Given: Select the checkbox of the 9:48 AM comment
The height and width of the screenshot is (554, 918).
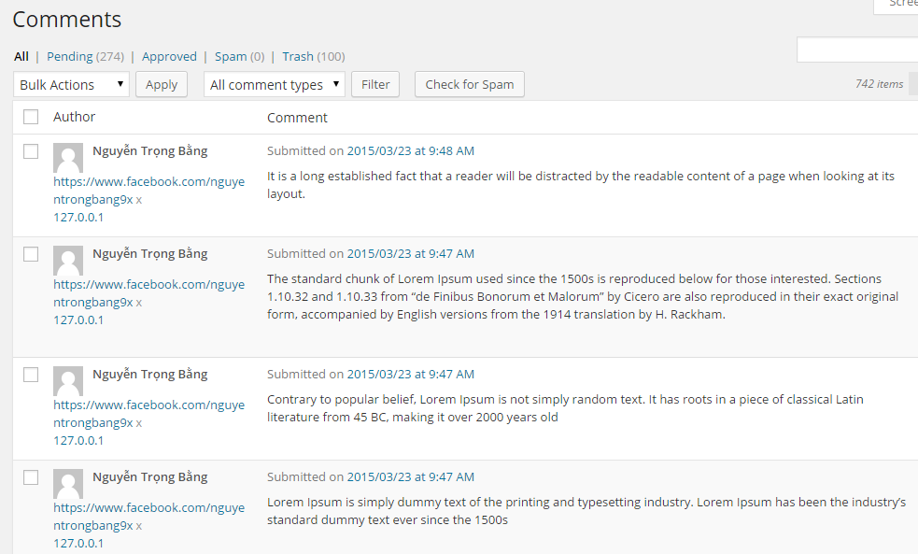Looking at the screenshot, I should click(x=31, y=151).
